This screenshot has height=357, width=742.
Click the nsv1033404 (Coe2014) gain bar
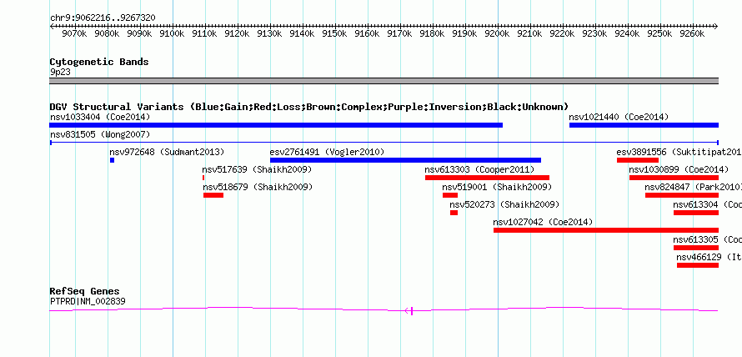point(276,125)
